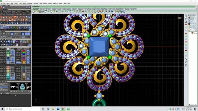
Task: Open the color wheel layer icon
Action: pos(103,11)
